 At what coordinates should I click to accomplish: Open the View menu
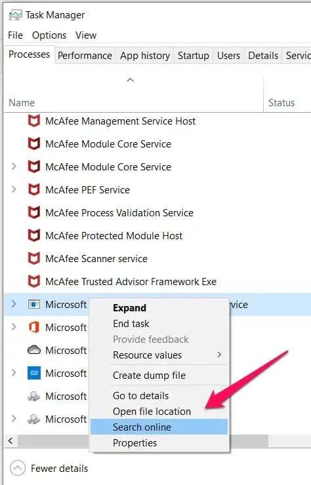(86, 35)
